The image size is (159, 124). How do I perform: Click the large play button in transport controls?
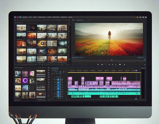120,64
